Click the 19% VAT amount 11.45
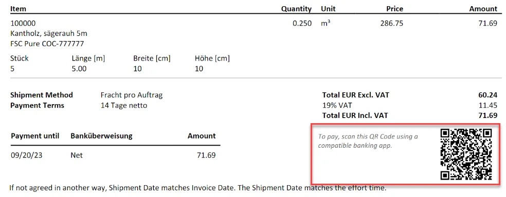Viewport: 506px width, 197px height. click(x=488, y=105)
